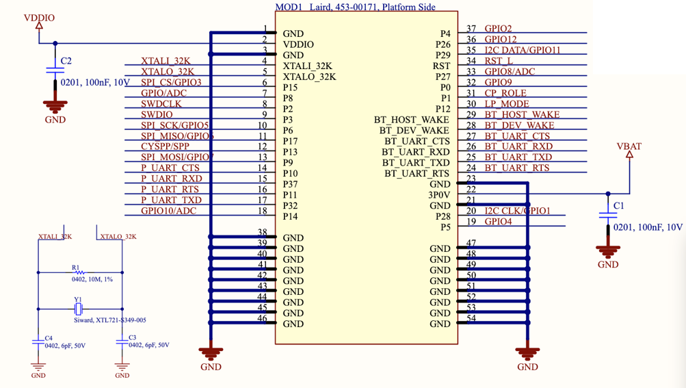The width and height of the screenshot is (686, 388).
Task: Select the '0402, 10M, 1%' resistor value
Action: pos(92,279)
